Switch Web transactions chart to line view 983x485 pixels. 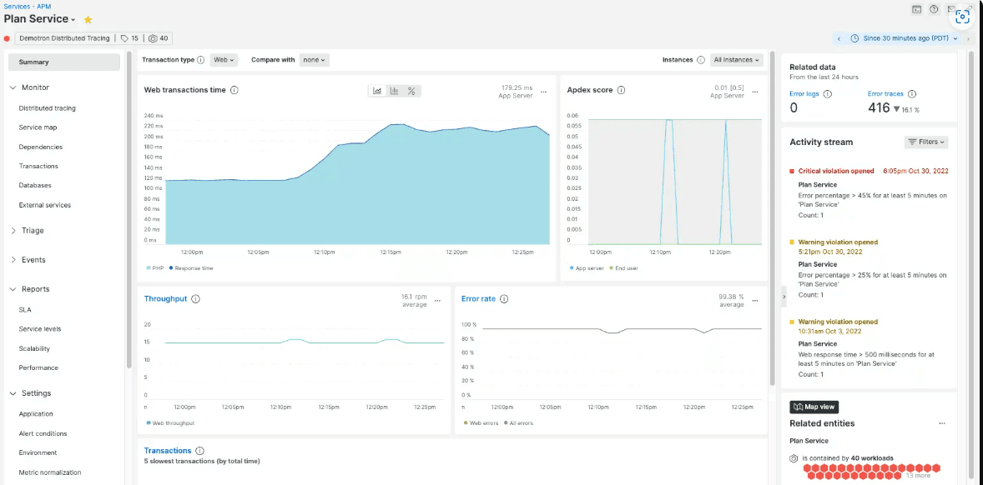pyautogui.click(x=377, y=91)
